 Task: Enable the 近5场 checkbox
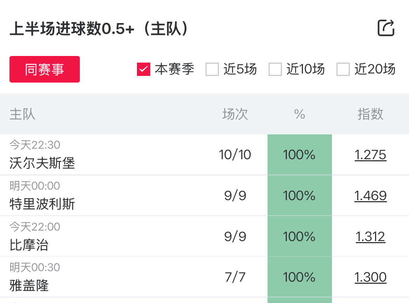click(212, 69)
